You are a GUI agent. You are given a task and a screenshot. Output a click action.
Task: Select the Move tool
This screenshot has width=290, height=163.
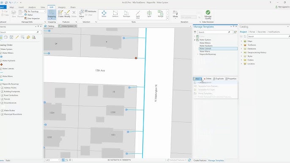(x=104, y=14)
